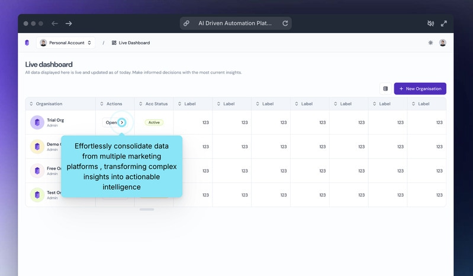Image resolution: width=473 pixels, height=276 pixels.
Task: Toggle light/dark theme sun icon
Action: click(430, 43)
